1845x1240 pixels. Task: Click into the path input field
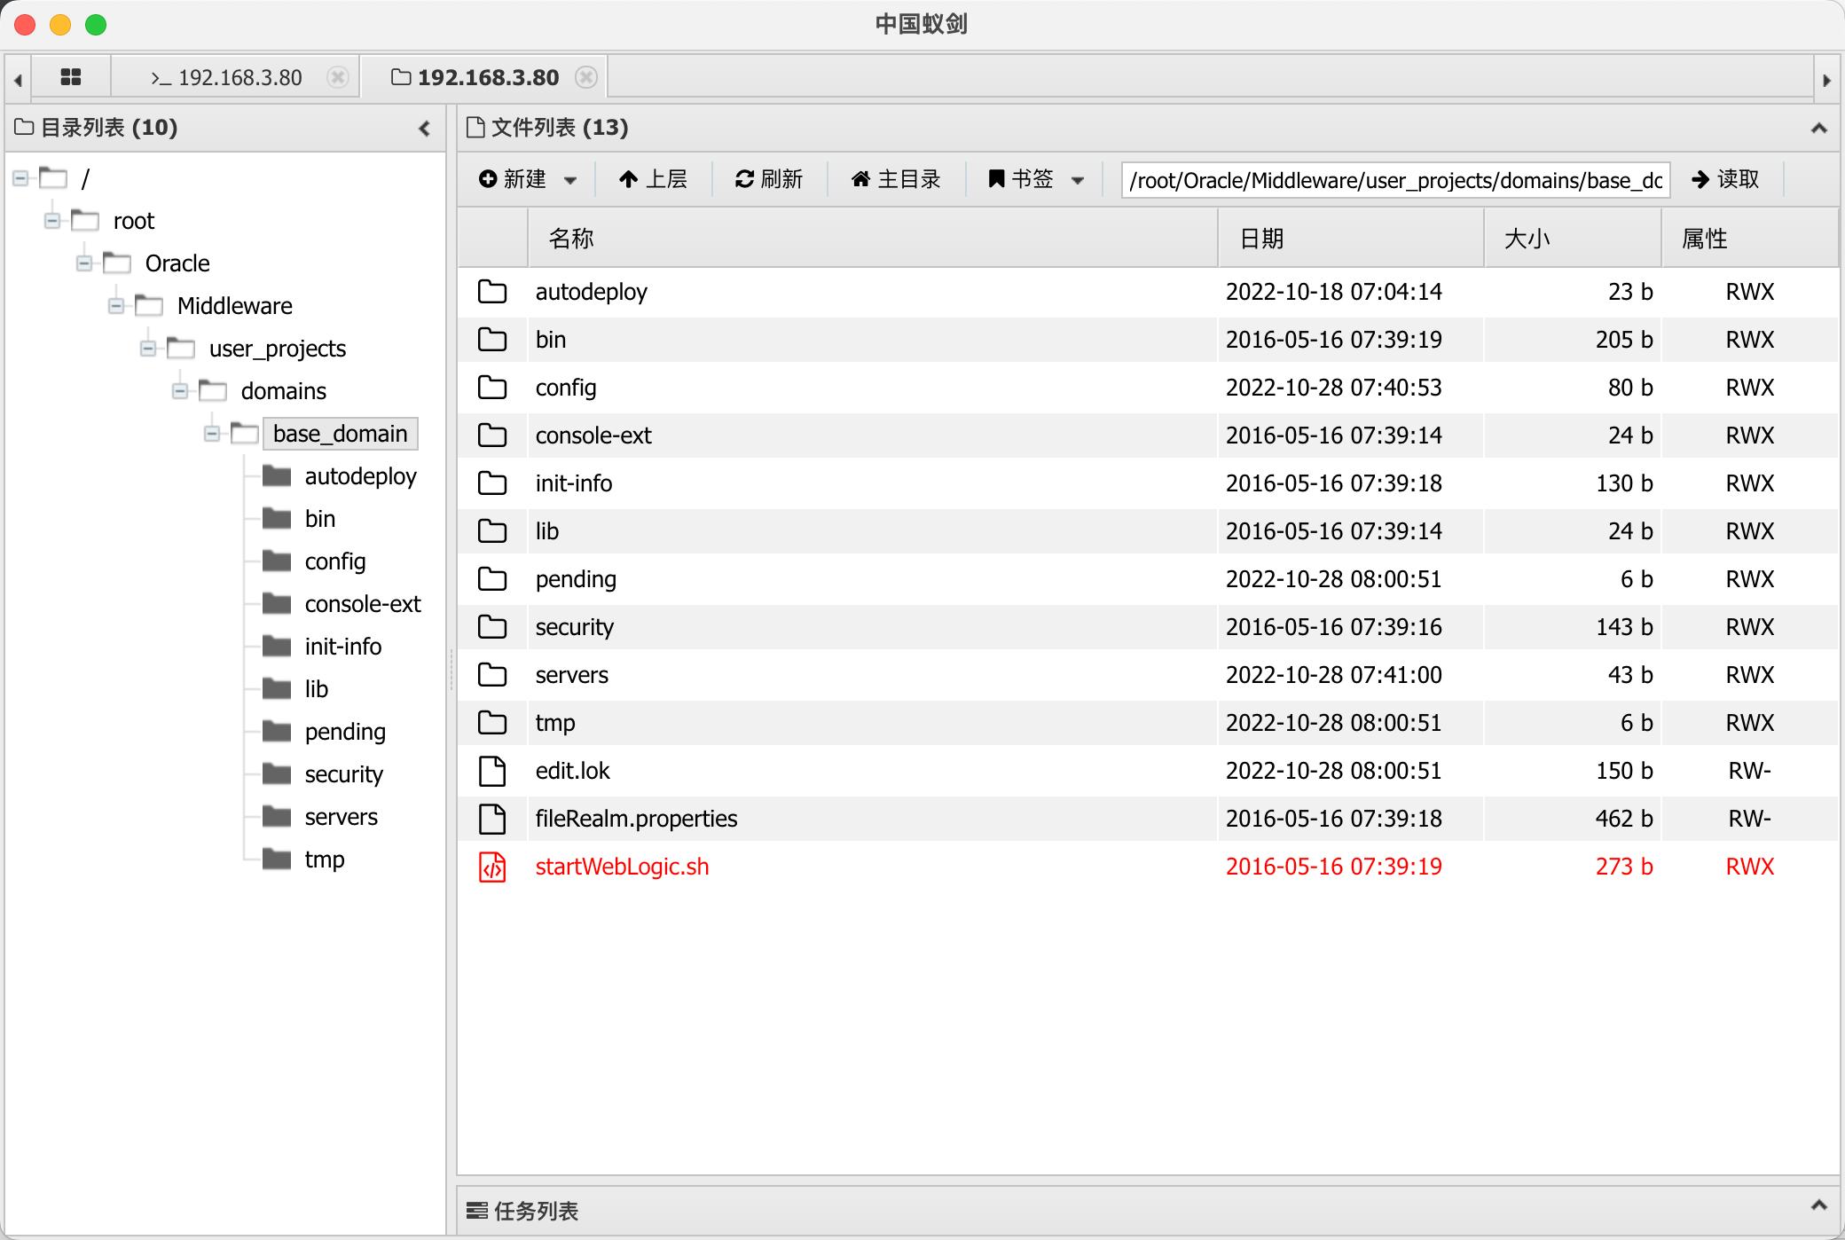click(x=1394, y=180)
